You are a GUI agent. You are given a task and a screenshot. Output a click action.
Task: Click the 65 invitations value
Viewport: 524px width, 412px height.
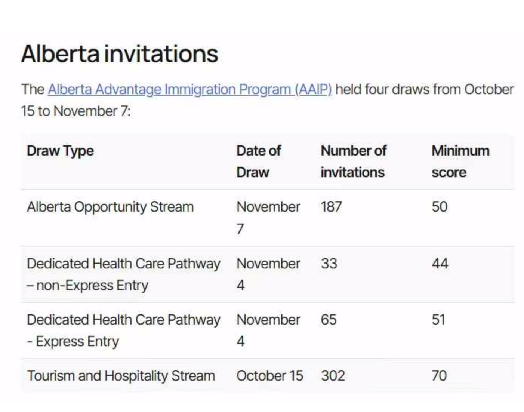click(x=329, y=320)
